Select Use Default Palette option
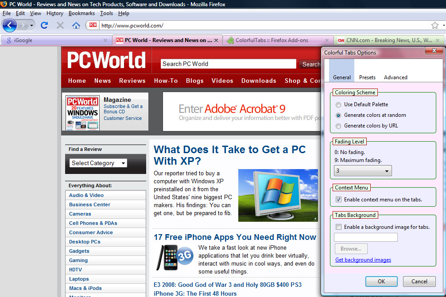 [x=339, y=105]
